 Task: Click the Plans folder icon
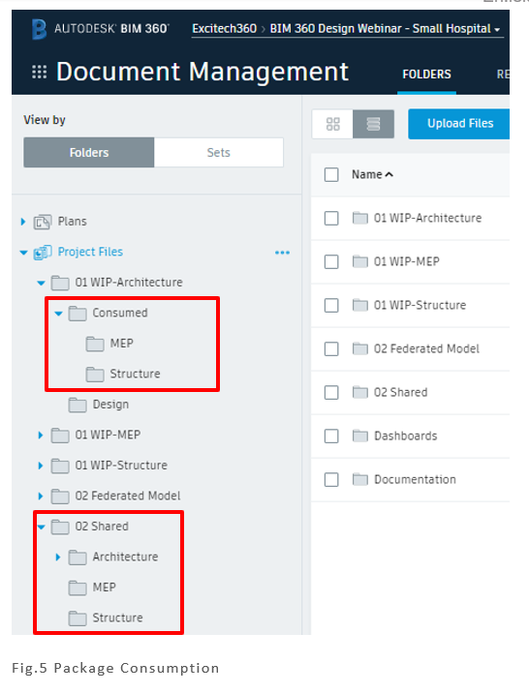pyautogui.click(x=43, y=222)
